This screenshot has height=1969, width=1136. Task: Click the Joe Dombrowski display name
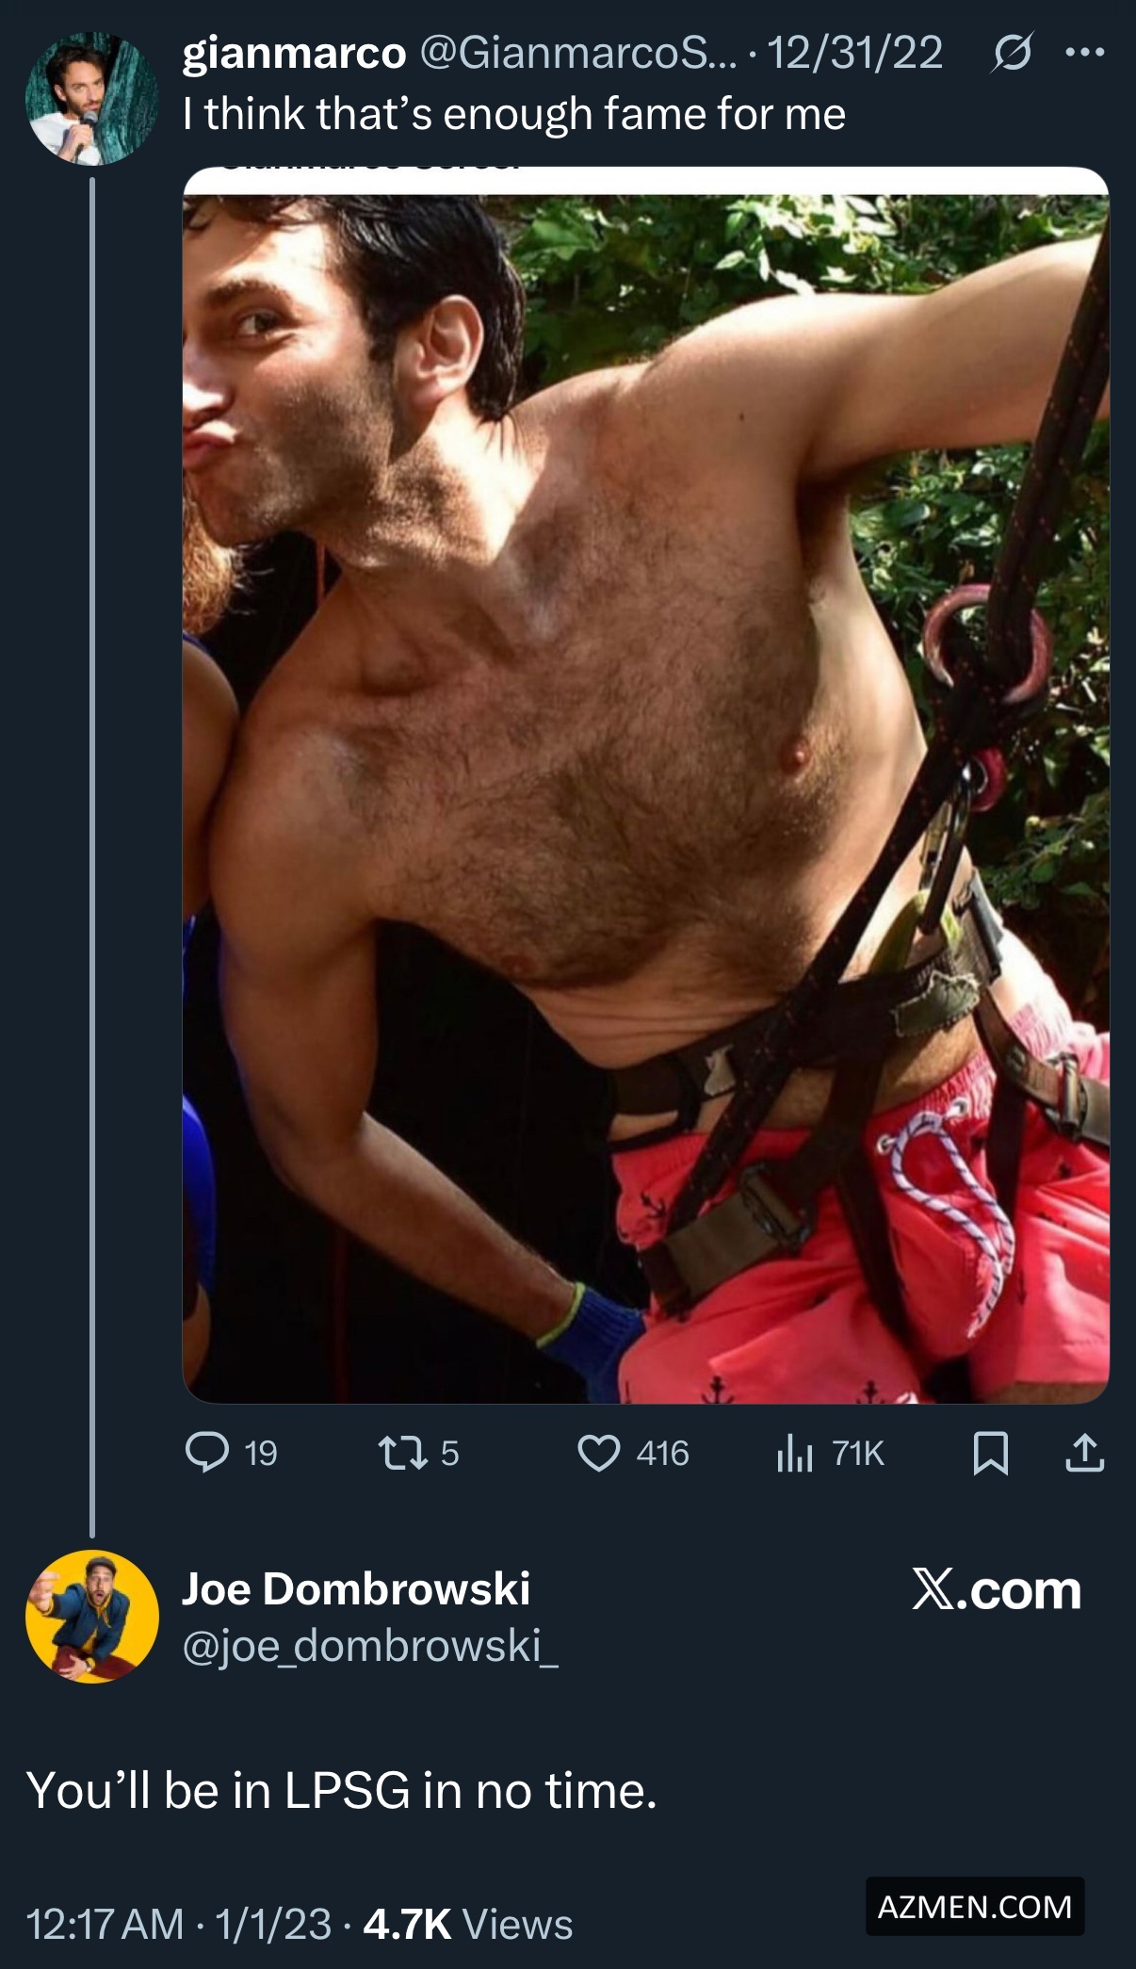click(355, 1588)
